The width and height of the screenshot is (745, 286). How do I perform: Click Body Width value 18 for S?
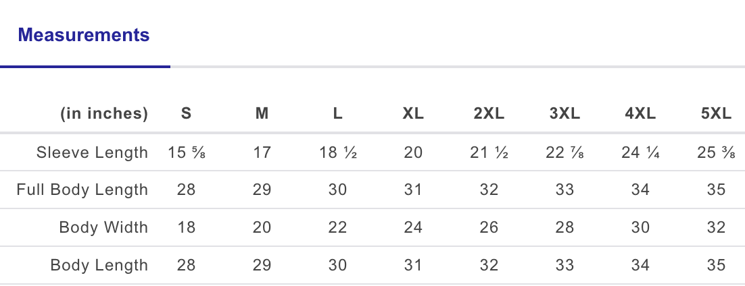coord(187,227)
